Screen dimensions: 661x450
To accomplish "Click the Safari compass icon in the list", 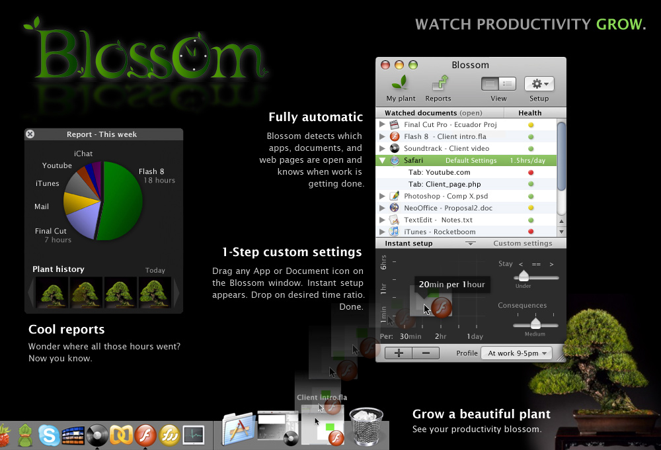I will pos(394,160).
